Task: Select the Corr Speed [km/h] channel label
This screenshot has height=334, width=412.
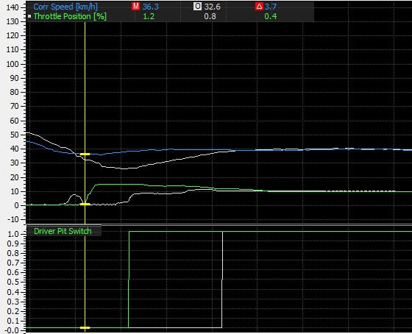Action: [65, 7]
